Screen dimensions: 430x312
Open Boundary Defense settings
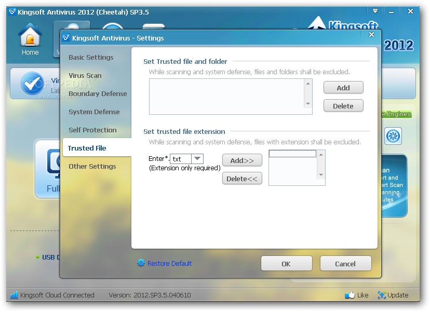click(x=98, y=94)
